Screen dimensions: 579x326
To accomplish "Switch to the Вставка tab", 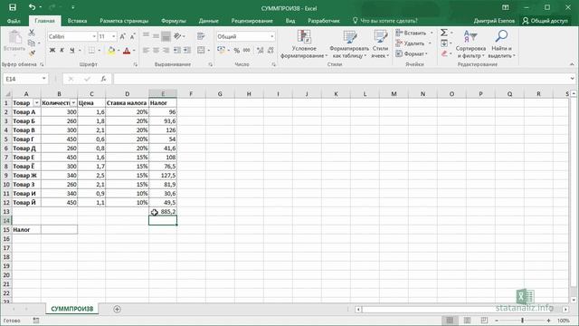I will point(77,21).
